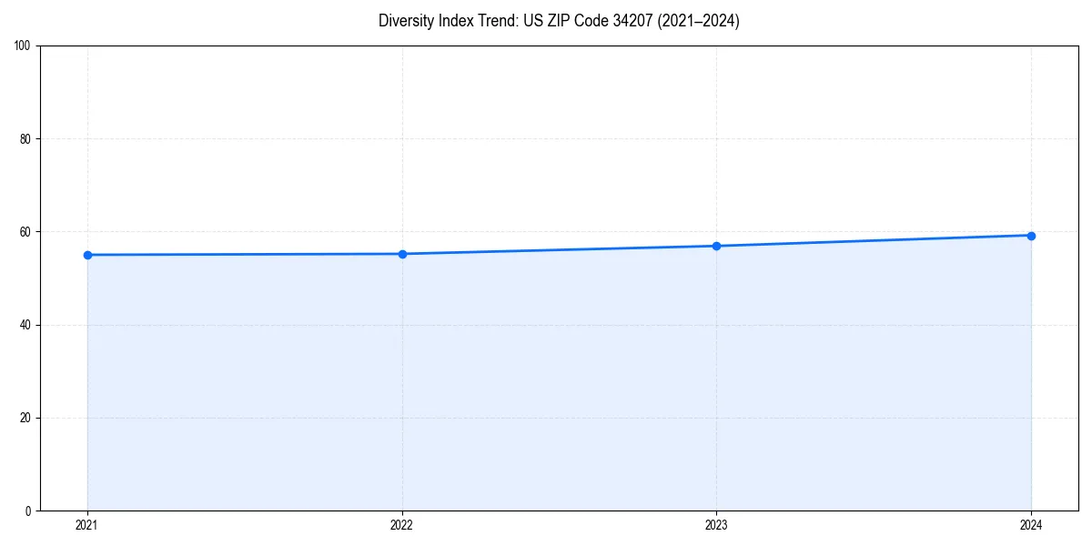1092x546 pixels.
Task: Click the 2023 x-axis label
Action: click(x=716, y=524)
